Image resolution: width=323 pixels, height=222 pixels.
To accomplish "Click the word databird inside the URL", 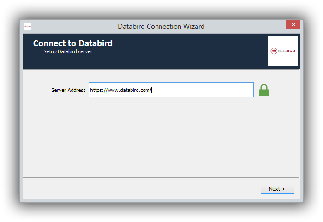I will [x=129, y=90].
